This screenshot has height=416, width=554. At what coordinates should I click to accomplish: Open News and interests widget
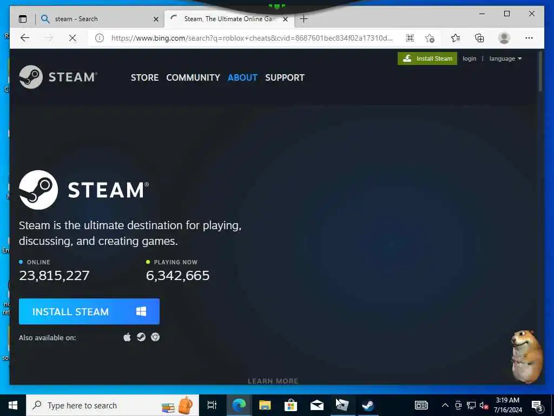pyautogui.click(x=421, y=405)
